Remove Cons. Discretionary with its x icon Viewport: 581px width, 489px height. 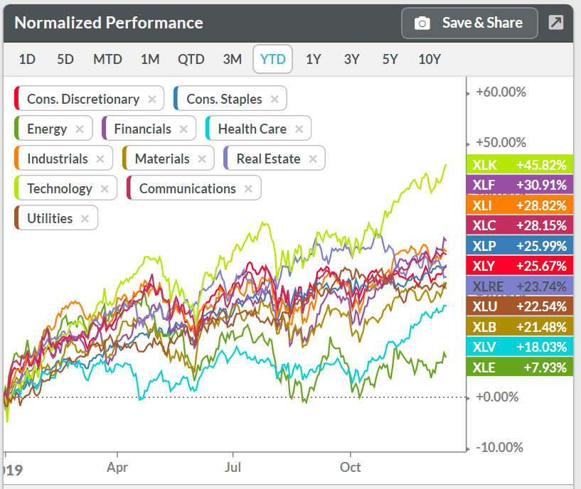(x=152, y=99)
